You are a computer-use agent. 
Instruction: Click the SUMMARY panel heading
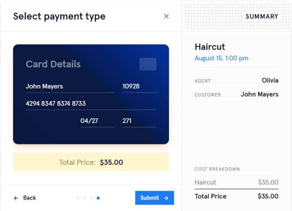(x=262, y=16)
